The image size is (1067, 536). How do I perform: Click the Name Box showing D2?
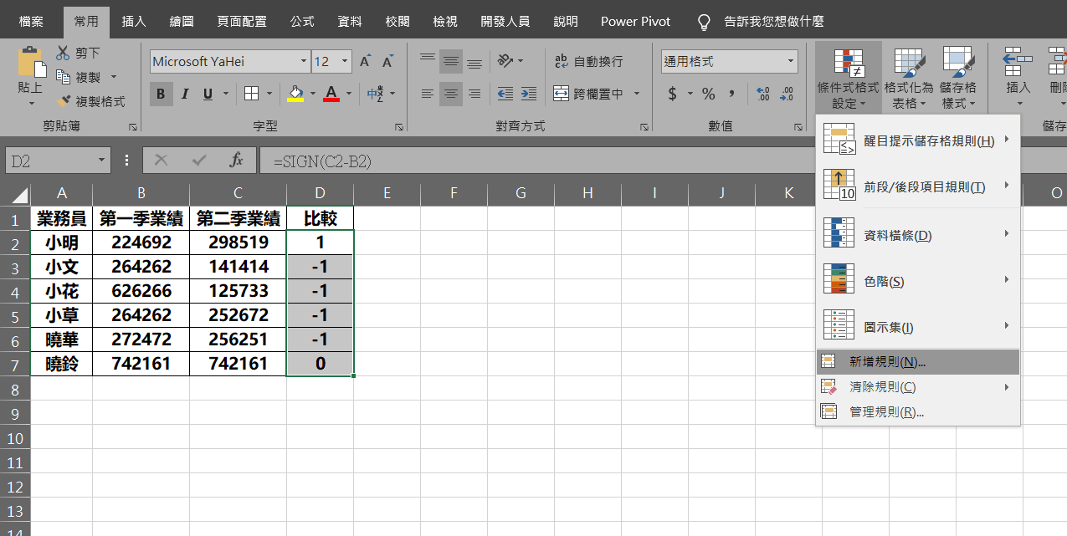tap(50, 159)
